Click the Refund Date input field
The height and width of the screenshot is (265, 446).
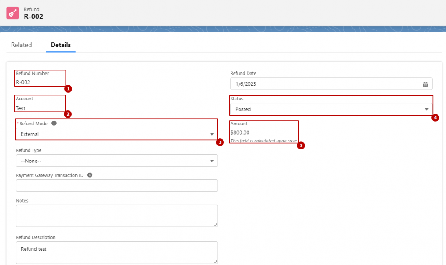331,84
